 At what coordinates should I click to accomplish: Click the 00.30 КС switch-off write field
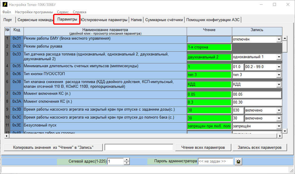(257, 102)
